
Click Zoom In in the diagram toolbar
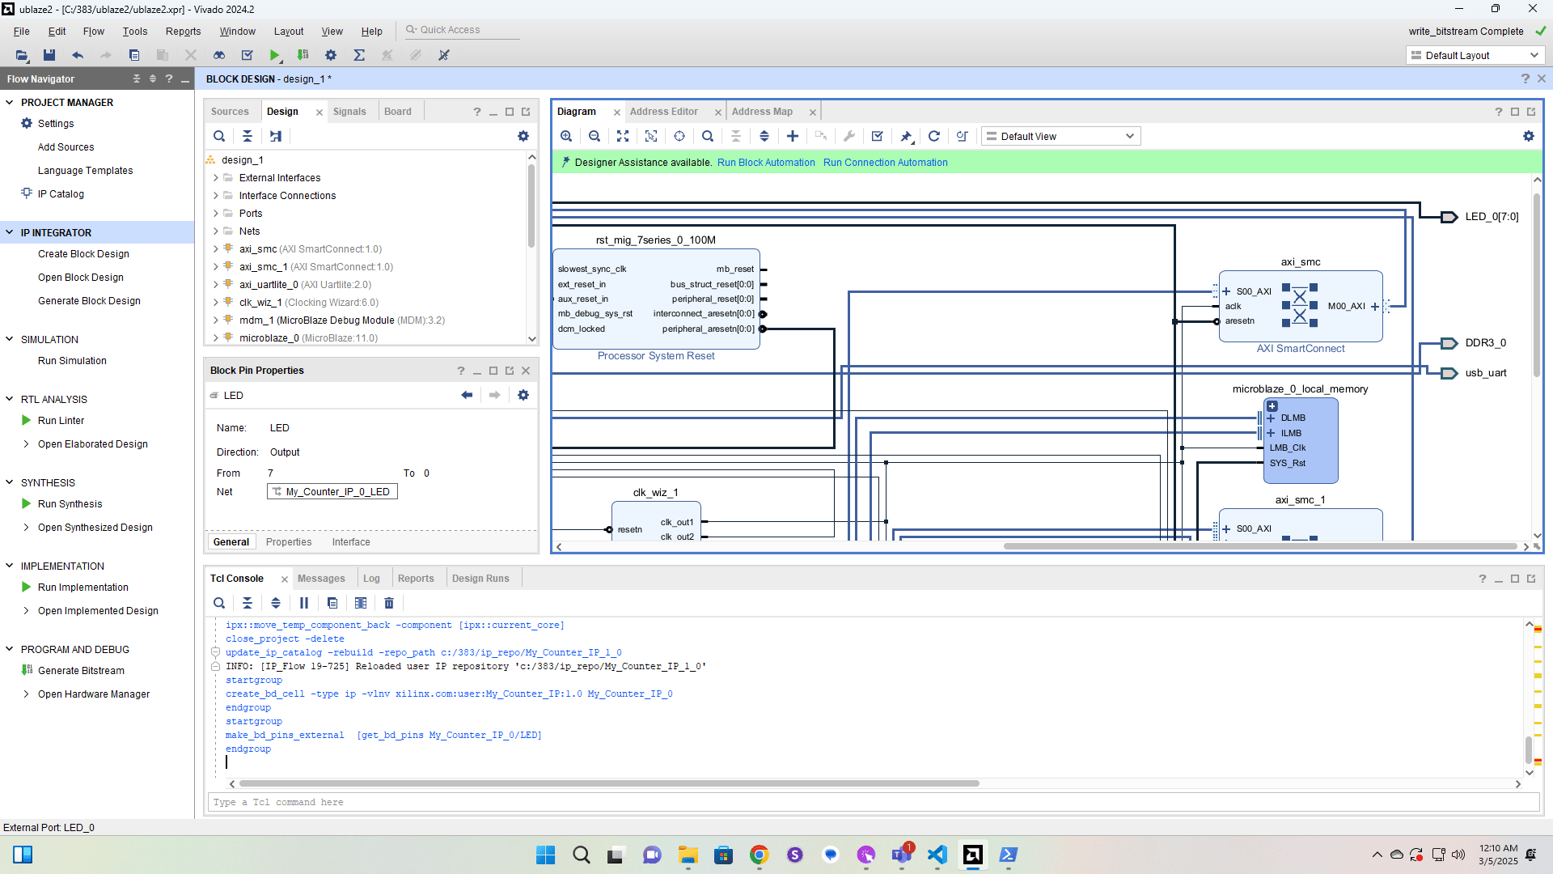coord(566,136)
